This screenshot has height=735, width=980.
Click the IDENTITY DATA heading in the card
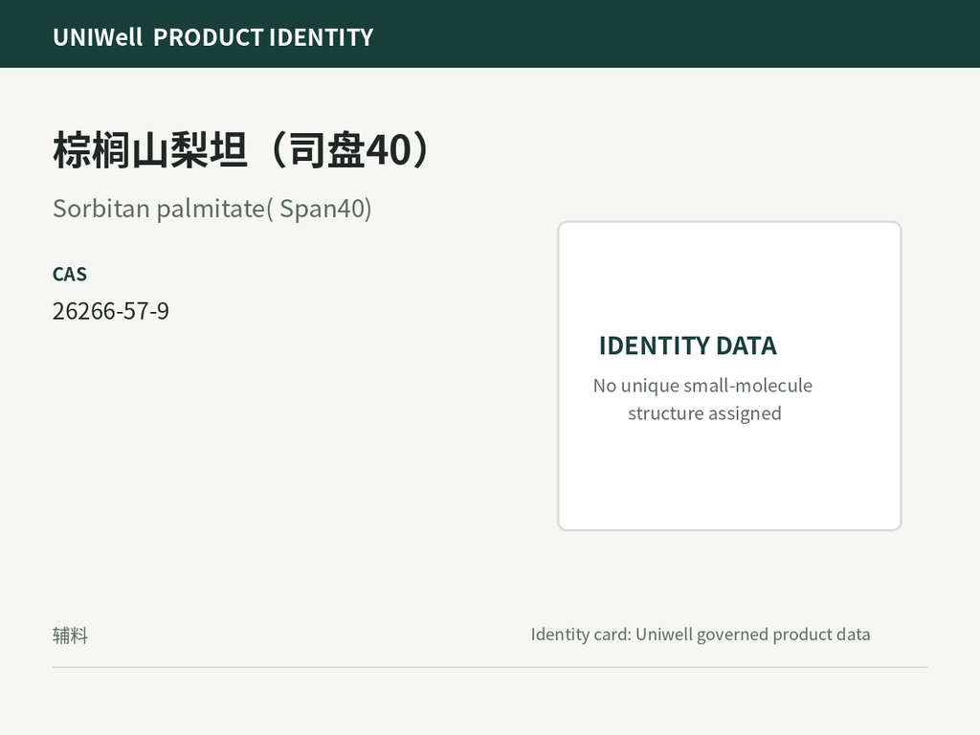(x=688, y=345)
